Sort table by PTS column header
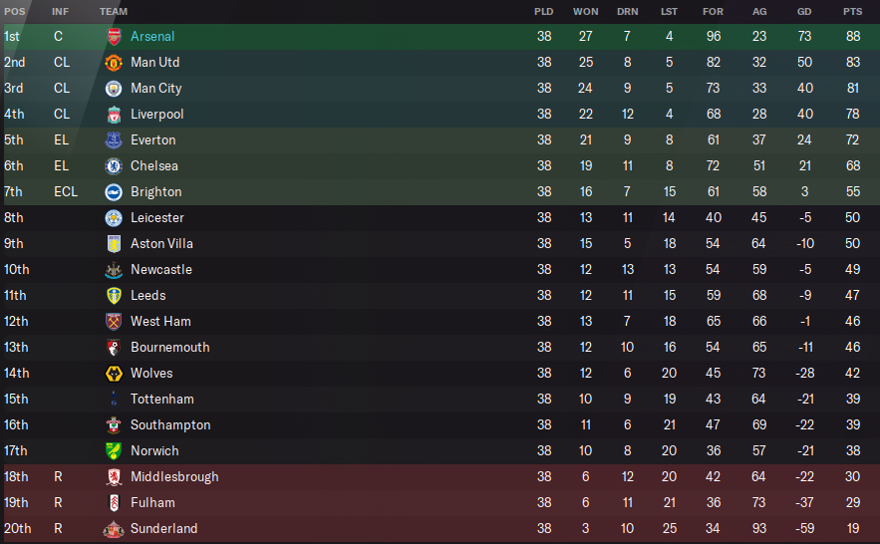The width and height of the screenshot is (880, 544). click(x=852, y=11)
